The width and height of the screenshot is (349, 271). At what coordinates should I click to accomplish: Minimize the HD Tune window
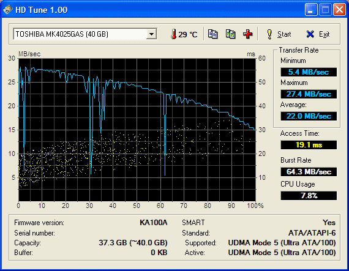pyautogui.click(x=311, y=10)
